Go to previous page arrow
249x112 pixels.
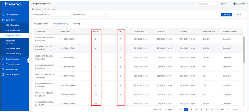pos(181,110)
